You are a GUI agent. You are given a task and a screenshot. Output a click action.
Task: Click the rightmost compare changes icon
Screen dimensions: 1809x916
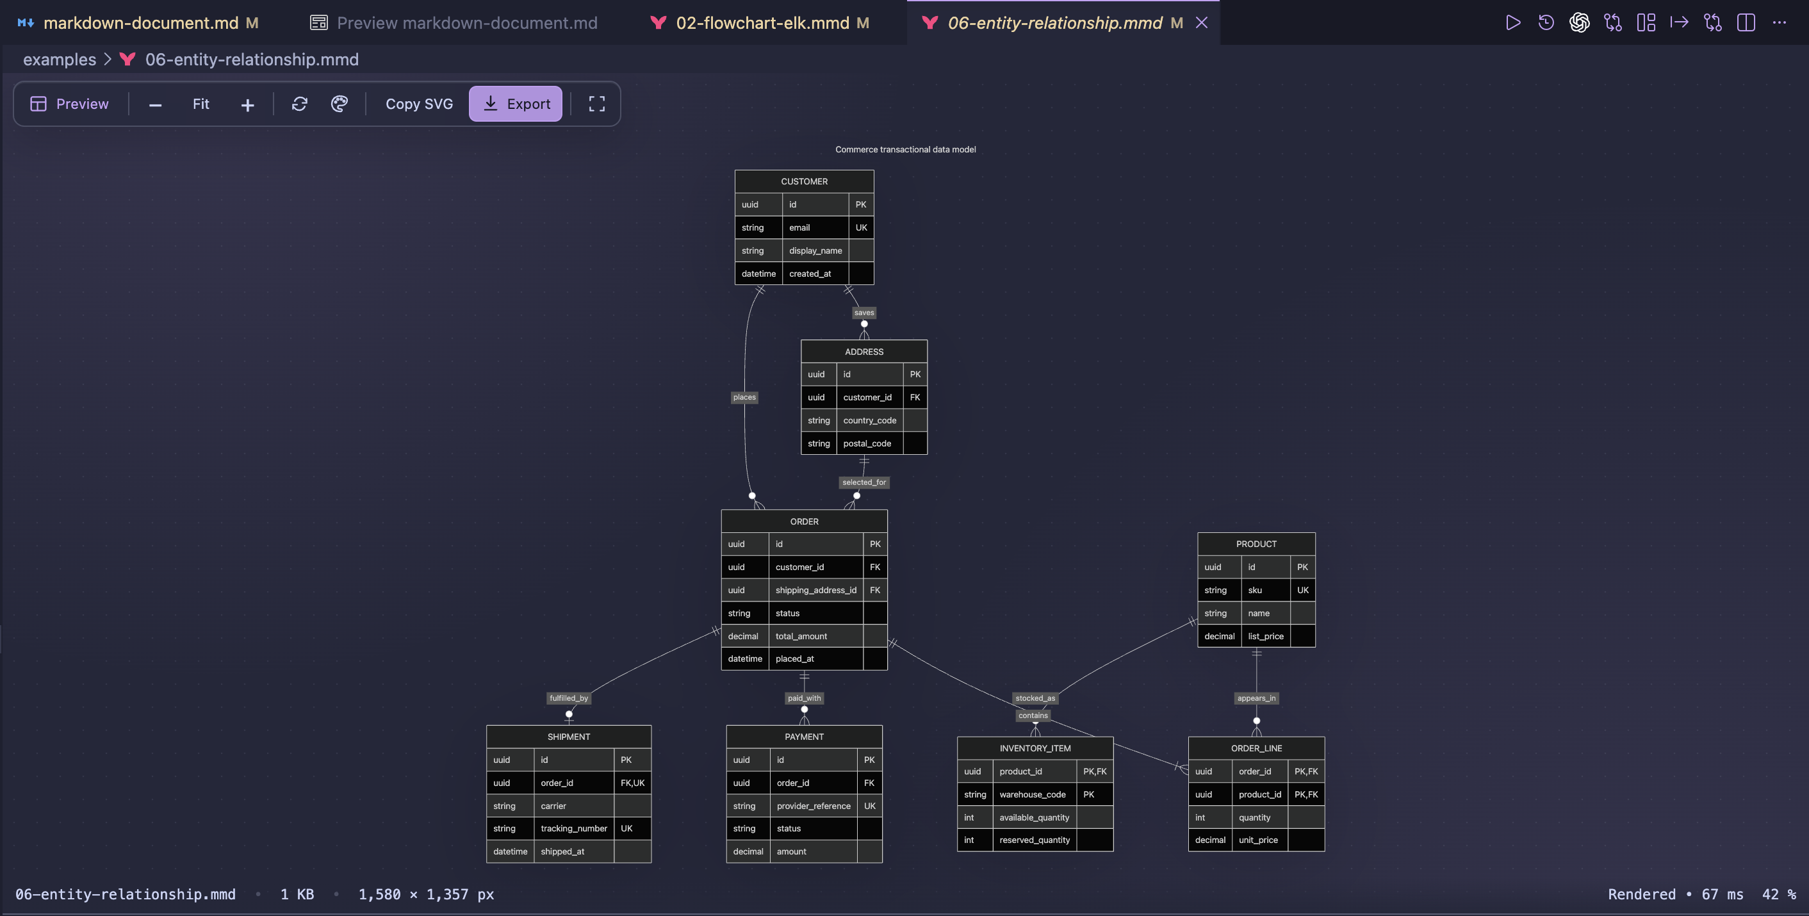pos(1713,22)
